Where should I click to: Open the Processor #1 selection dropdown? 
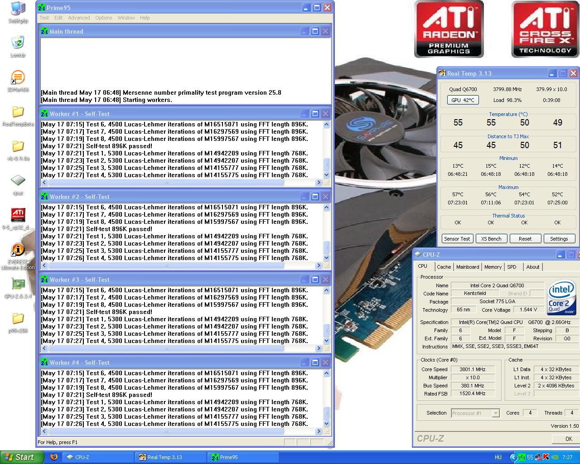click(475, 413)
